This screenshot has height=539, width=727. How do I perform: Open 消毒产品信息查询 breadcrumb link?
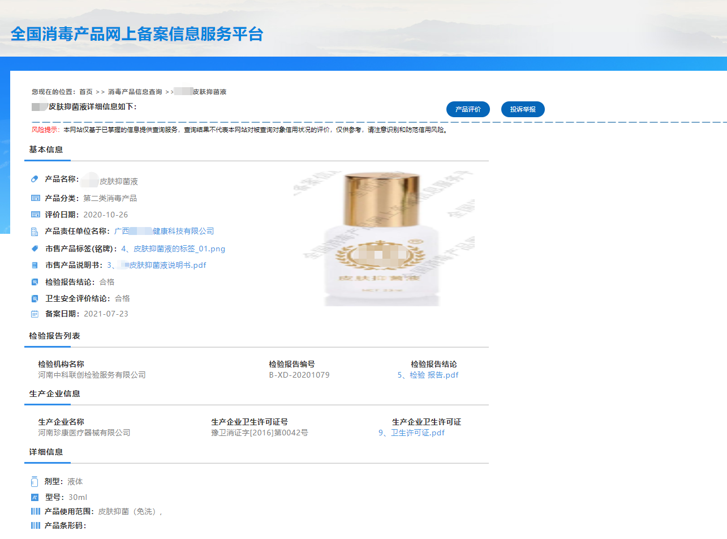point(135,92)
